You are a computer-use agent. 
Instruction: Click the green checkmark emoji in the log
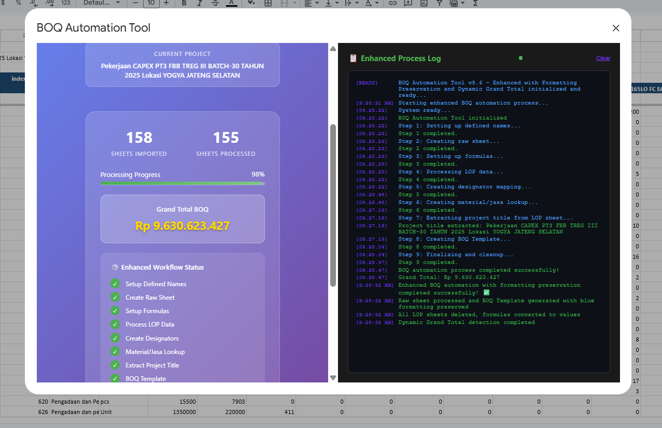coord(486,293)
